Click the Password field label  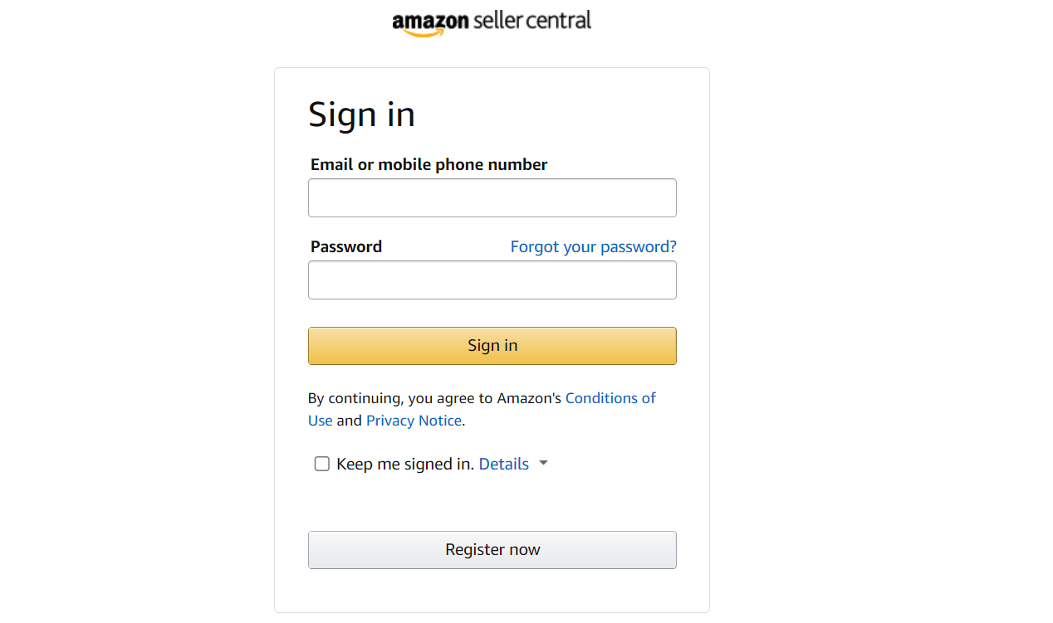(x=346, y=246)
